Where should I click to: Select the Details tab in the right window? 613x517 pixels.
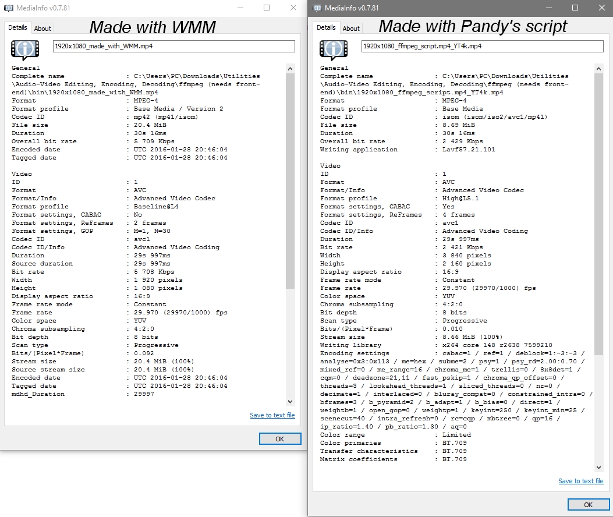(x=326, y=27)
